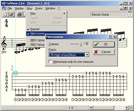The height and width of the screenshot is (111, 134).
Task: Click the track number 1 indicator
Action: coord(130,14)
